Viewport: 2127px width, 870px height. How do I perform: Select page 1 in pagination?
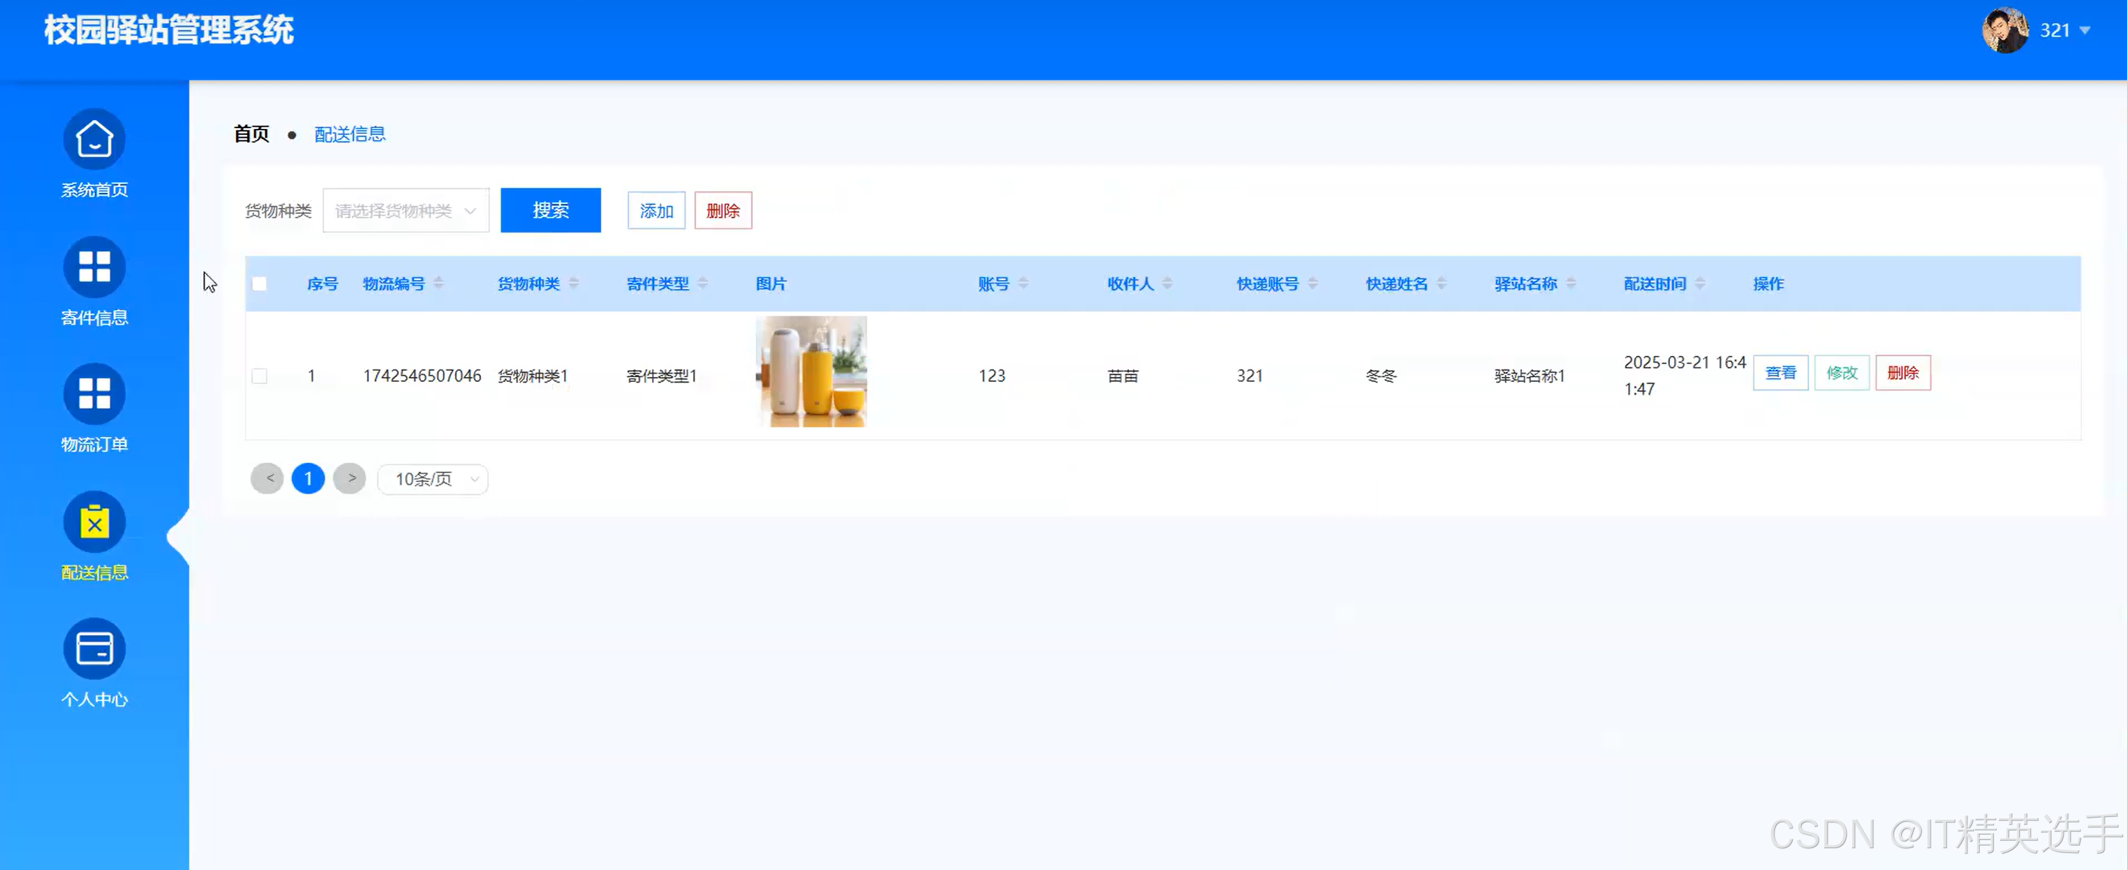[308, 479]
